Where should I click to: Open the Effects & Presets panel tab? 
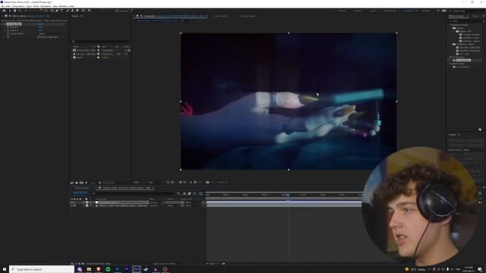pos(456,16)
